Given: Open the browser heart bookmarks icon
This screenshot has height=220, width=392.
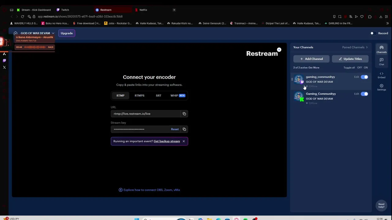Looking at the screenshot, I should (362, 16).
